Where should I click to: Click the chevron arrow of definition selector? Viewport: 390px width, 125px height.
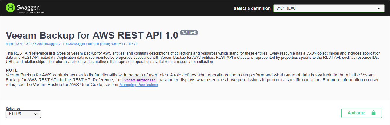pos(379,8)
